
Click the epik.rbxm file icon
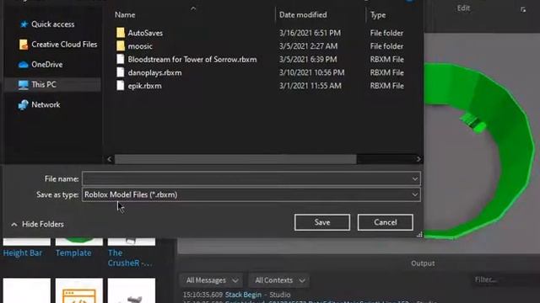tap(120, 86)
